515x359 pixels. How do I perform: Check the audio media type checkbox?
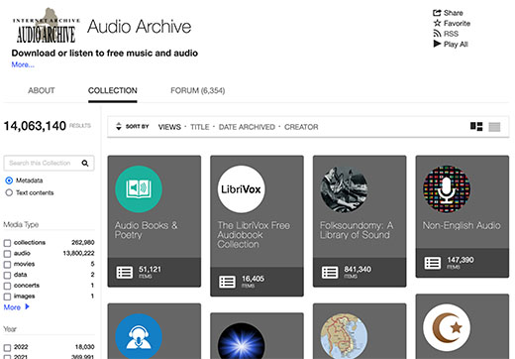click(x=7, y=254)
